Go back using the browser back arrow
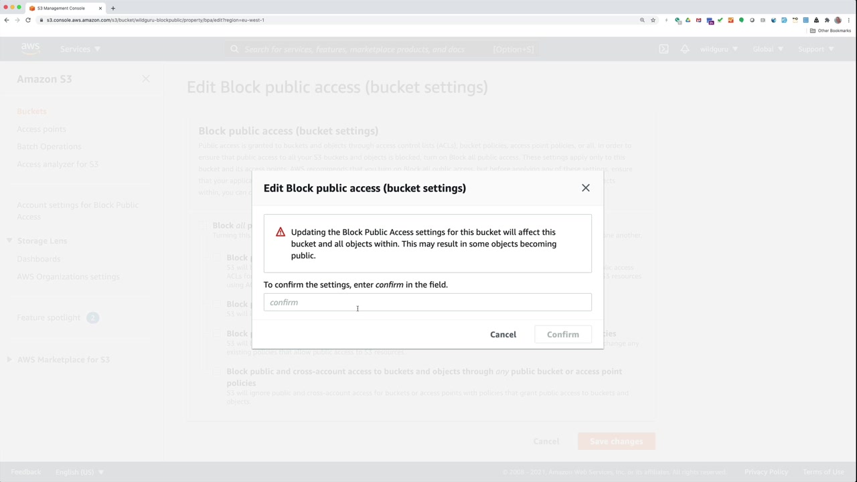This screenshot has height=482, width=857. [7, 20]
